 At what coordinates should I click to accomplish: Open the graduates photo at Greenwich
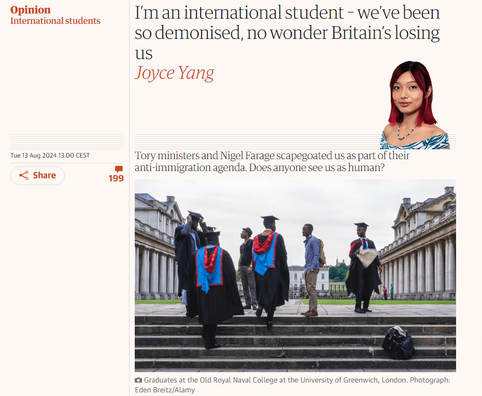click(x=295, y=275)
